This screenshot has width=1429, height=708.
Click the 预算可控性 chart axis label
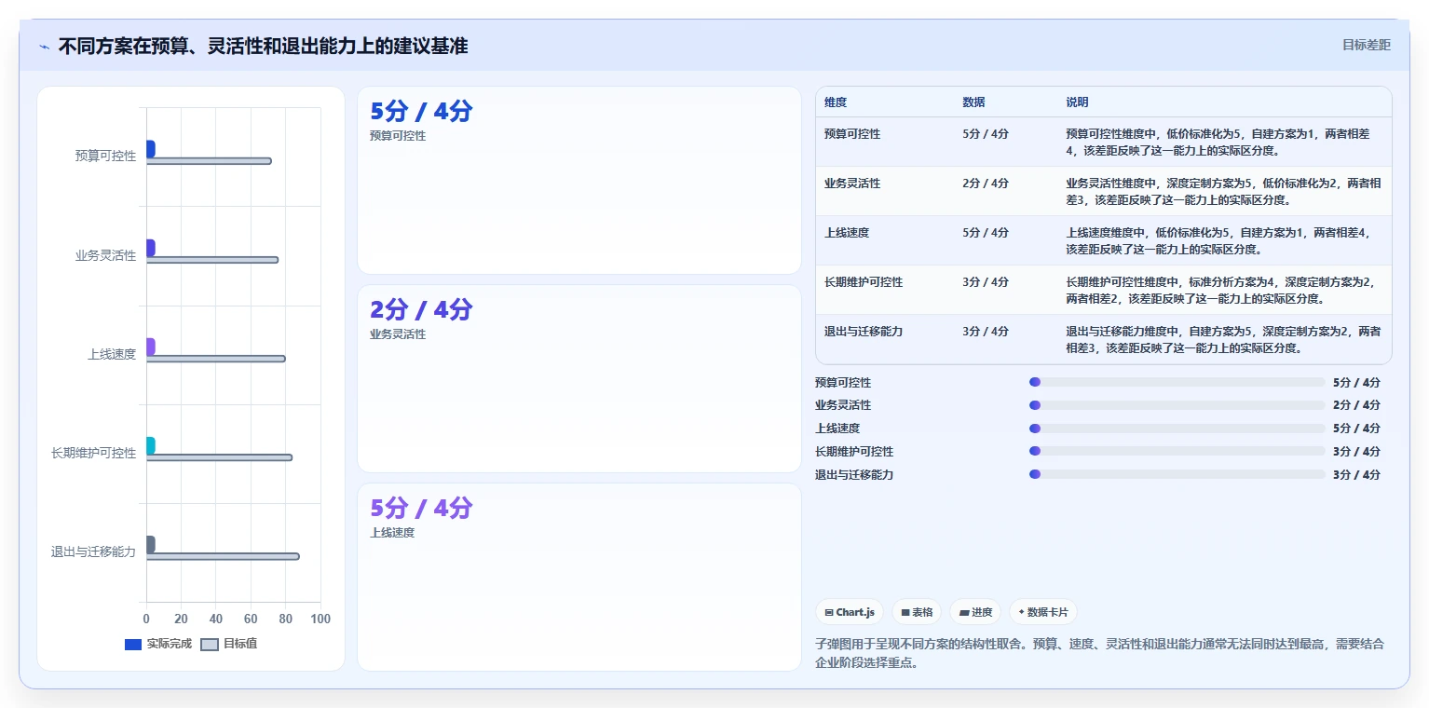105,157
